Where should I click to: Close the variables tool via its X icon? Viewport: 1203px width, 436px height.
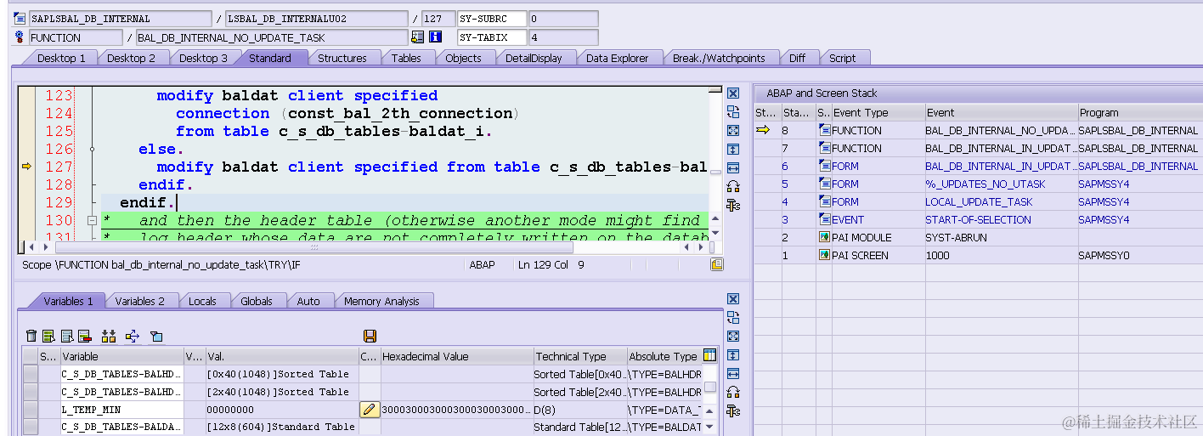point(733,299)
